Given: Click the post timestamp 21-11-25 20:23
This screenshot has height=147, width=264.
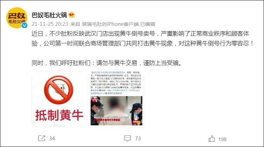Looking at the screenshot, I should click(50, 24).
